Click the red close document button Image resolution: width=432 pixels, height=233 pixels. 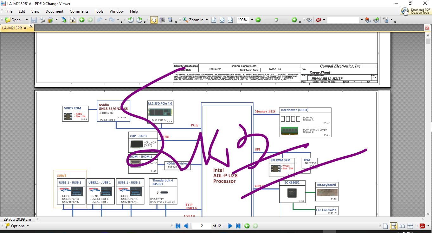(x=427, y=28)
